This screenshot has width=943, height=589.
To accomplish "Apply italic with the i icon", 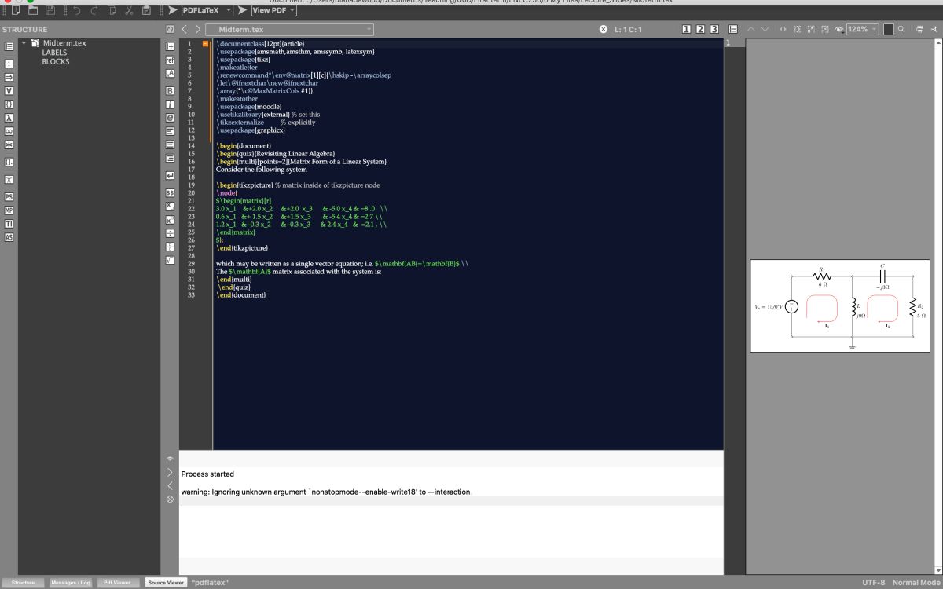I will pyautogui.click(x=170, y=104).
